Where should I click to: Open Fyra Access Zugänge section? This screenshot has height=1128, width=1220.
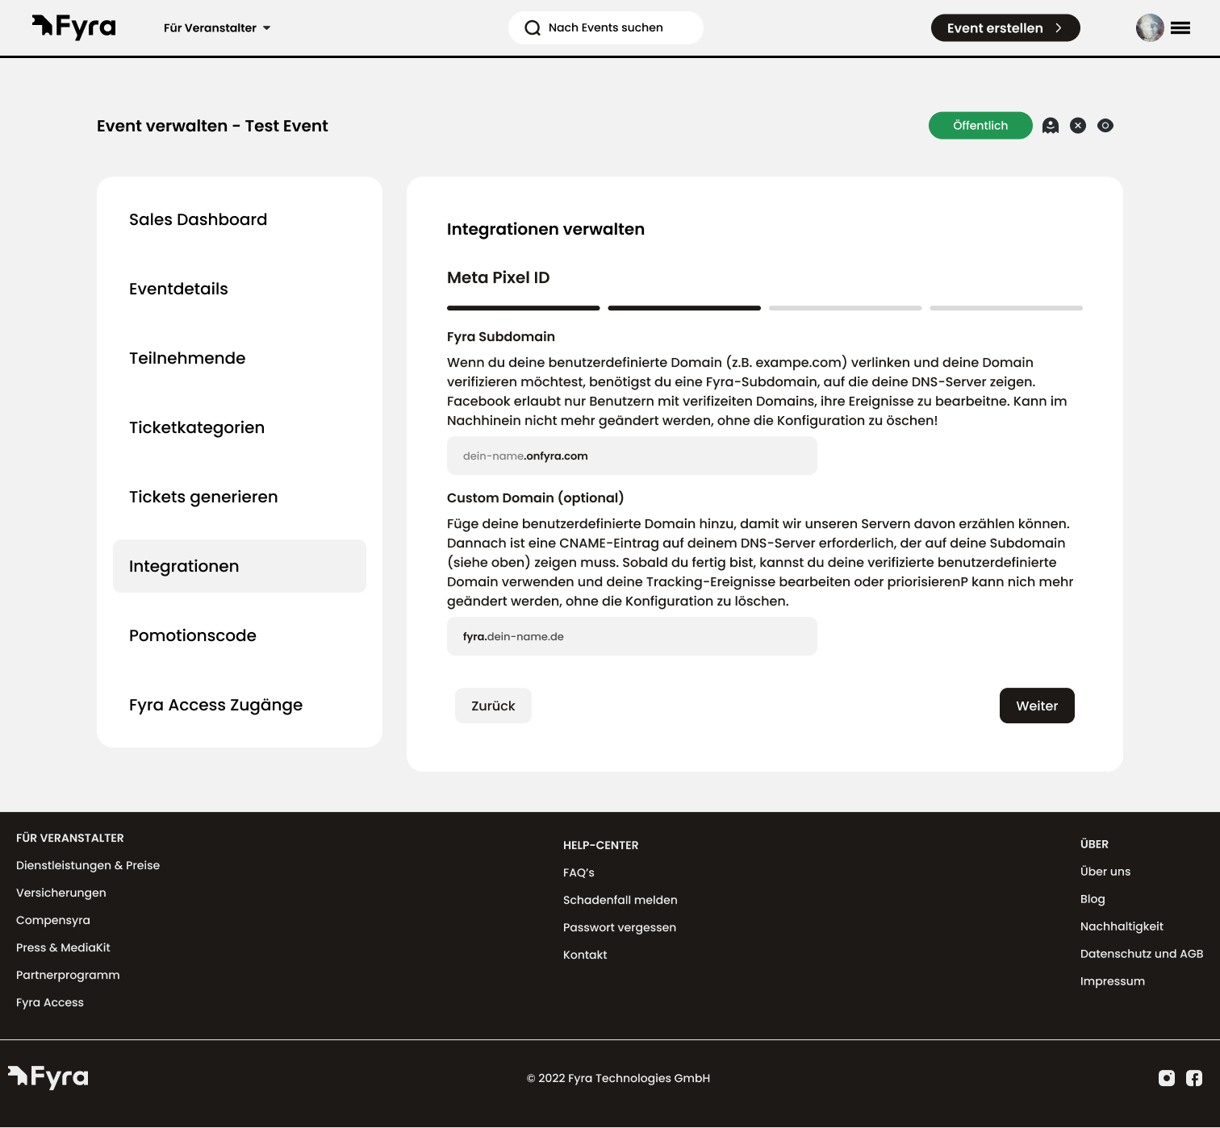click(x=240, y=705)
